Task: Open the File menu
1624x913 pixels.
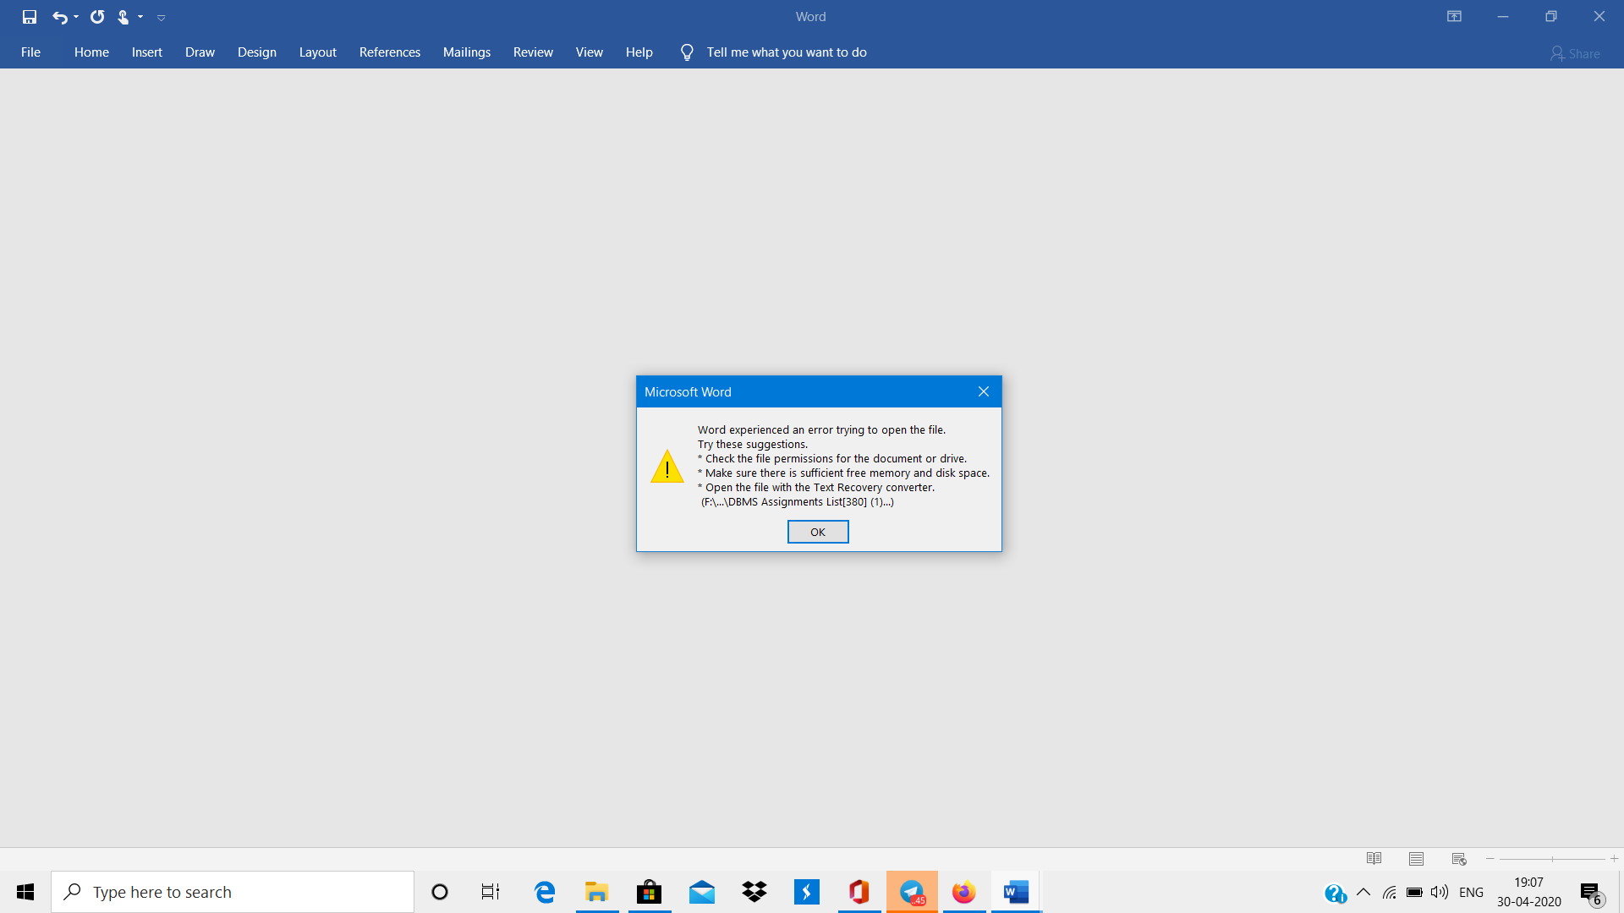Action: (30, 52)
